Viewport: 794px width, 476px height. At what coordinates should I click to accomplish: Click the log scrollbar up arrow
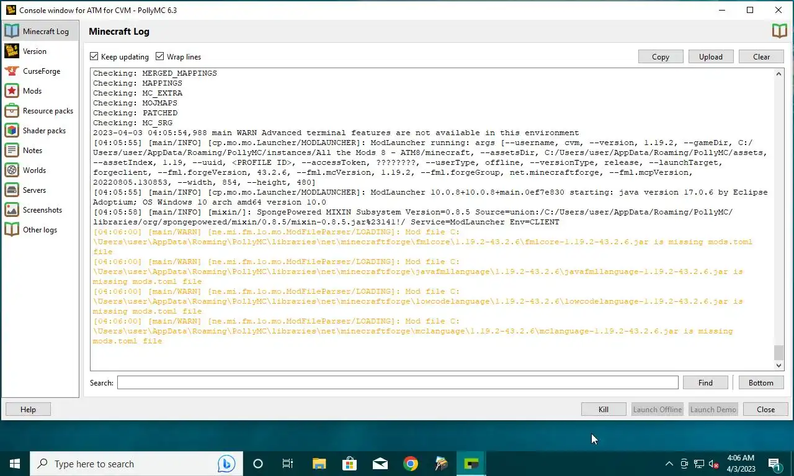coord(778,74)
